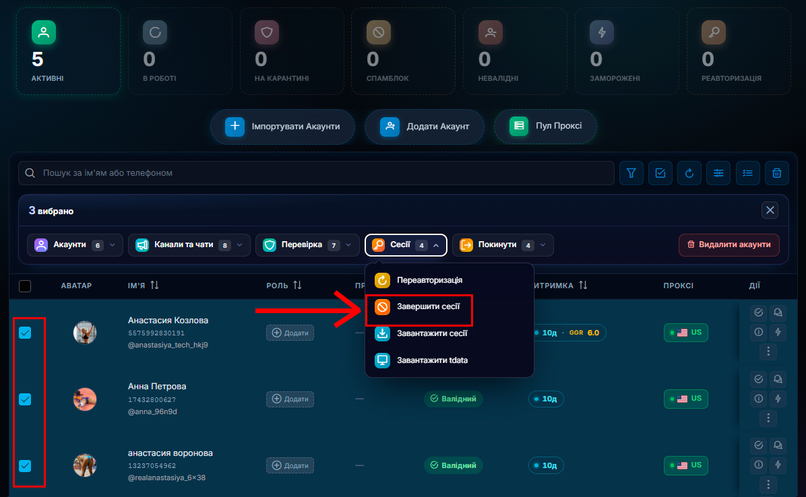Image resolution: width=806 pixels, height=497 pixels.
Task: Select the Реавторизація status card
Action: click(x=739, y=51)
